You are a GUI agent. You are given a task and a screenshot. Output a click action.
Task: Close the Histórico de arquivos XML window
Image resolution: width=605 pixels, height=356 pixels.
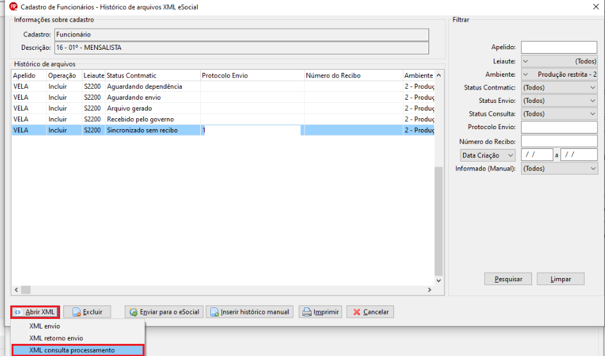tap(596, 7)
